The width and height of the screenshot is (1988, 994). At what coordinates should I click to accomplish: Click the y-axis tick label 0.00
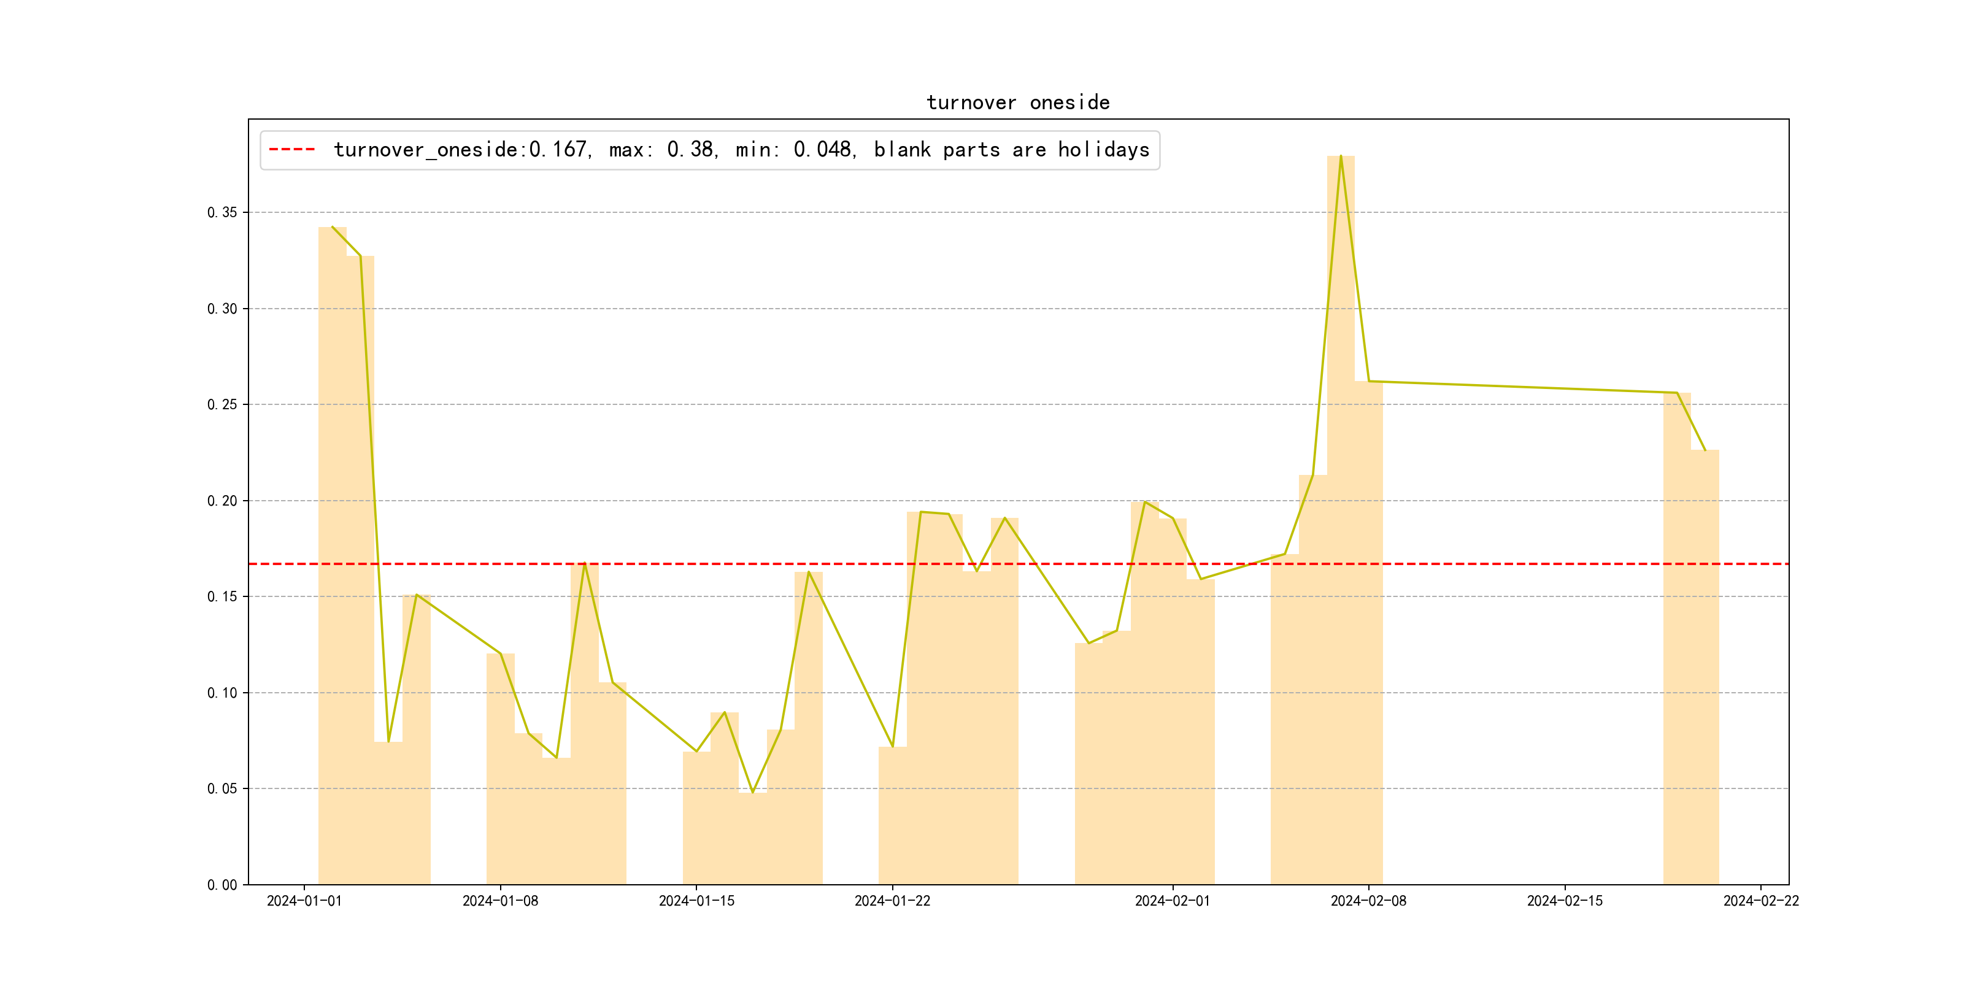click(x=222, y=885)
